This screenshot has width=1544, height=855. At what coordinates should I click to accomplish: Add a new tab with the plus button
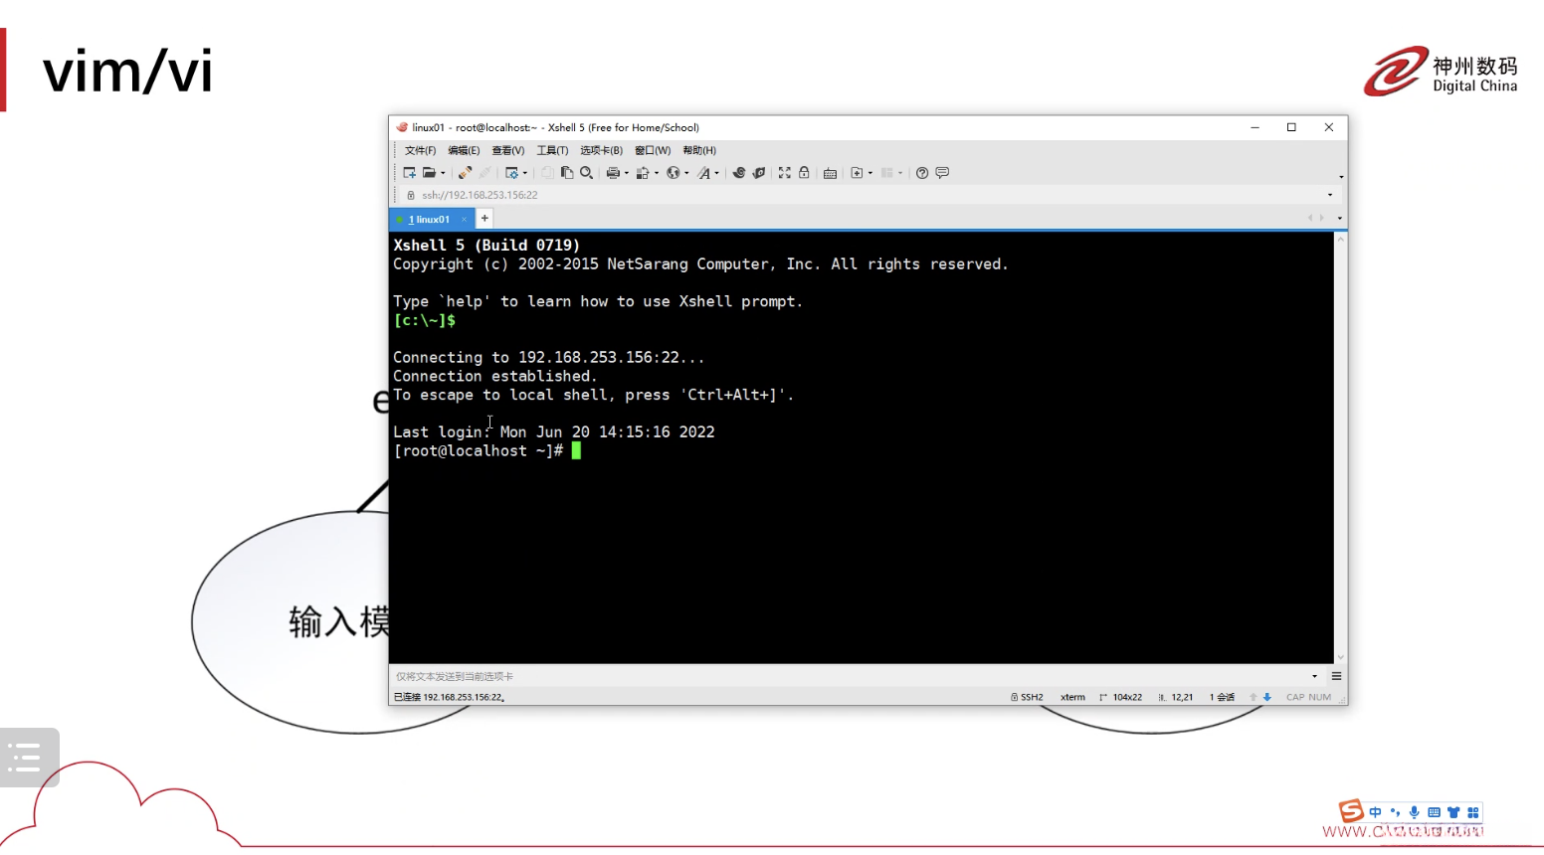coord(484,219)
